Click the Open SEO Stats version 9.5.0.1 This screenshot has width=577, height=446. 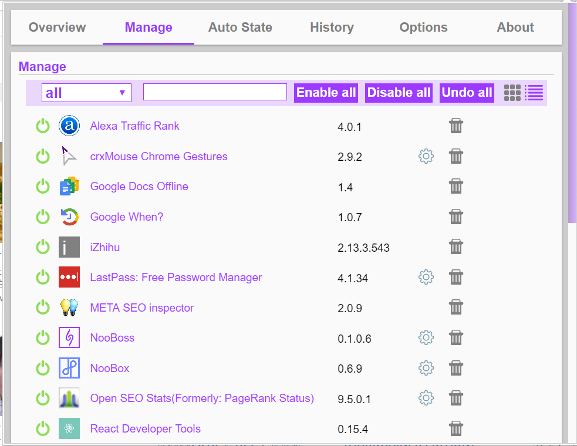(354, 399)
